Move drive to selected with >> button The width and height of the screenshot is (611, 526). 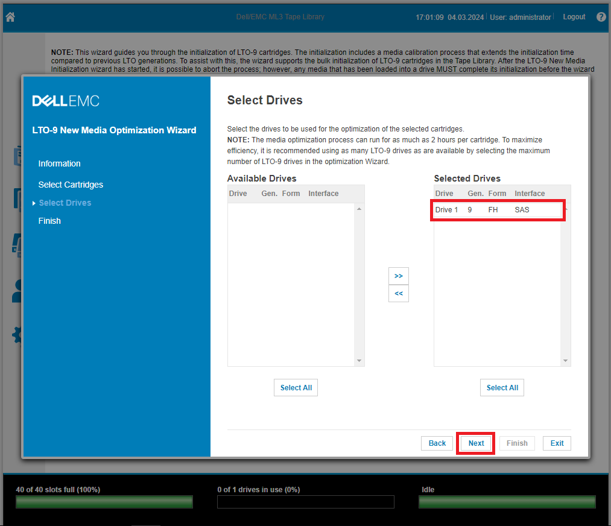pyautogui.click(x=398, y=276)
